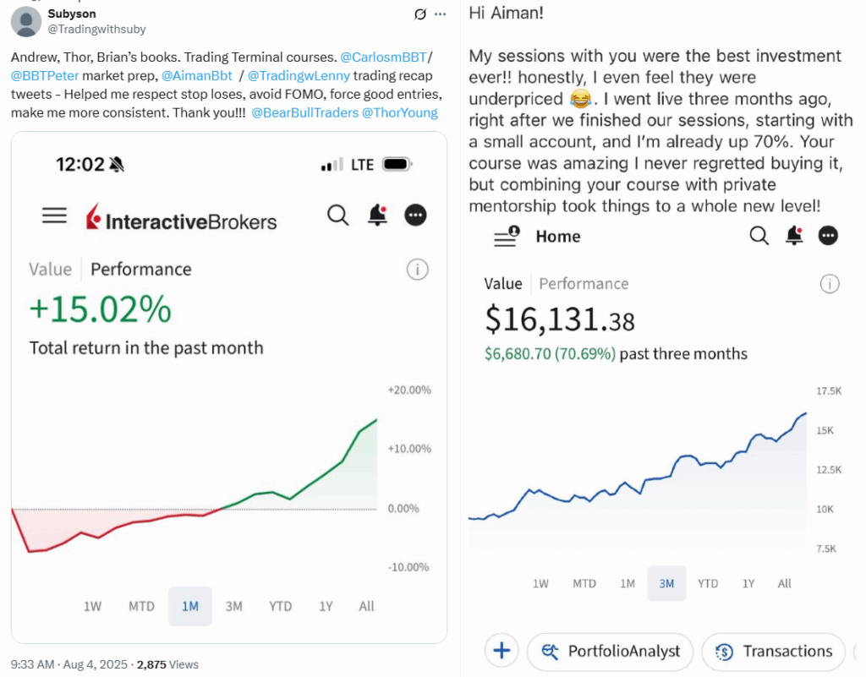Switch to Performance view in right panel

pyautogui.click(x=584, y=284)
